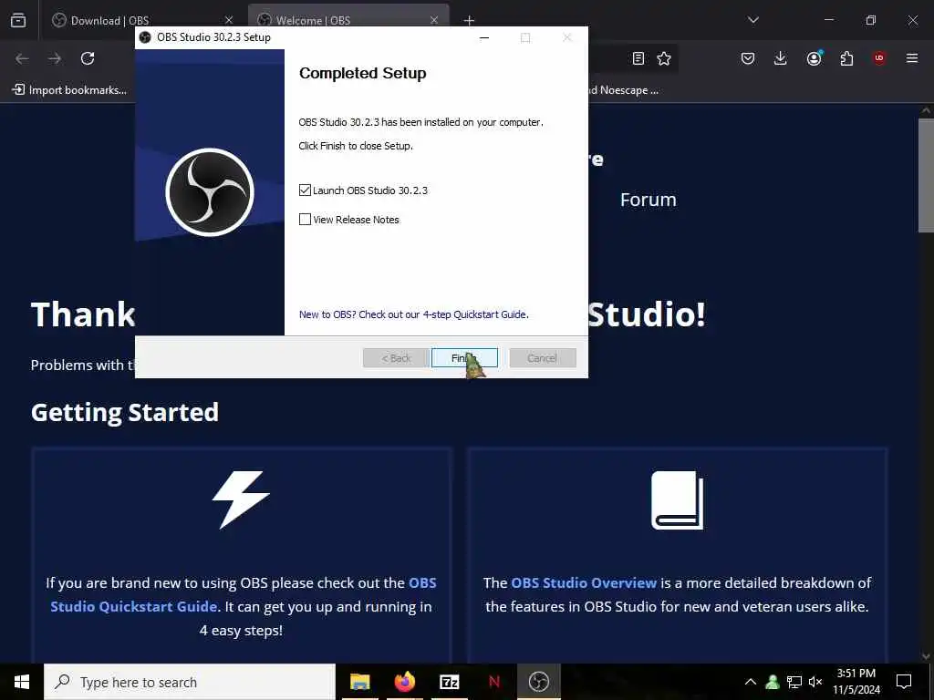Open the network tray icon
The image size is (934, 700).
[794, 682]
